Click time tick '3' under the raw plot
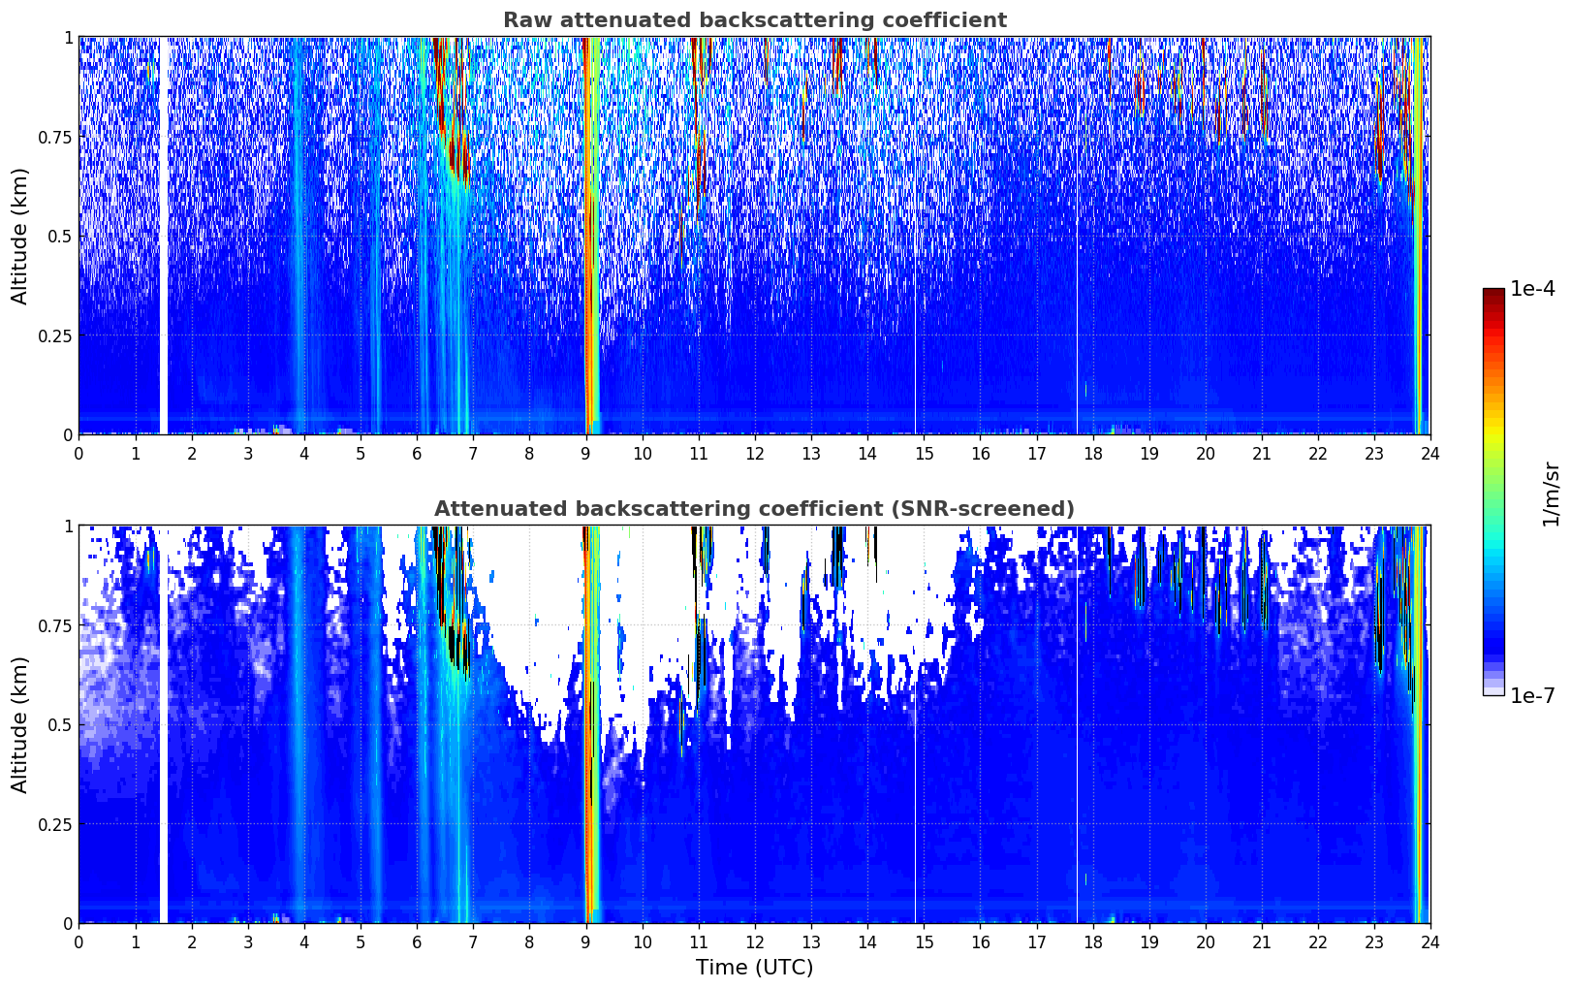The width and height of the screenshot is (1571, 989). [x=248, y=453]
